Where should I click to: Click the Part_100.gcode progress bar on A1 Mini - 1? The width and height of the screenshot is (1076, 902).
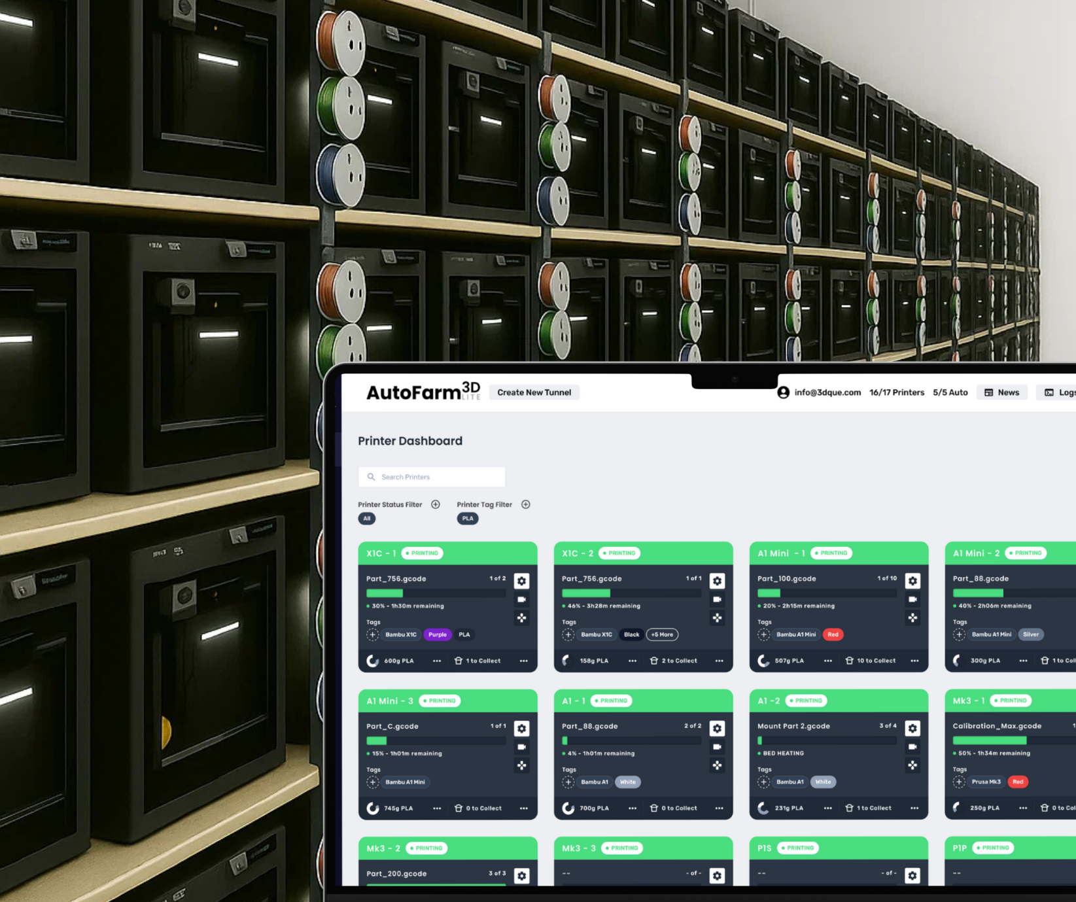click(827, 593)
